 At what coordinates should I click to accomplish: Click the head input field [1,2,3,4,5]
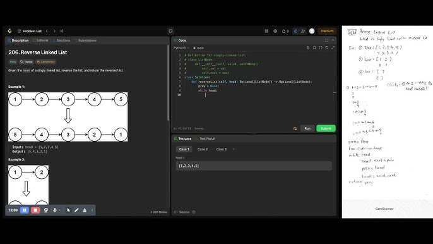click(x=254, y=166)
